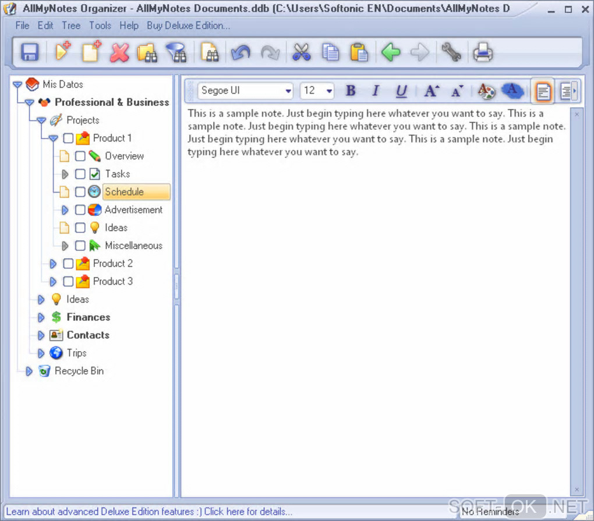Toggle Underline formatting
Viewport: 594px width, 521px height.
tap(401, 91)
